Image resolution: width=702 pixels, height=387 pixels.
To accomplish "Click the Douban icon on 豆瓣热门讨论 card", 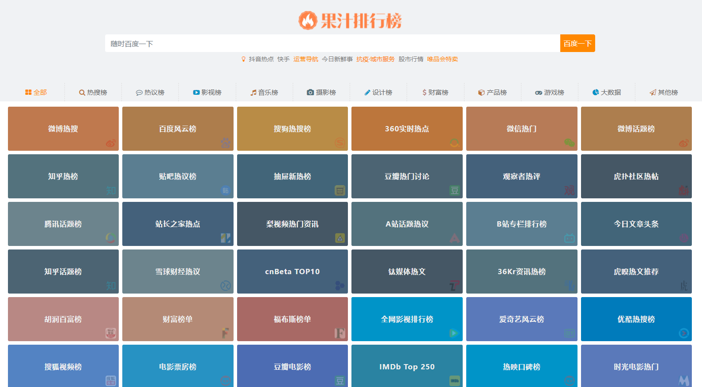I will click(455, 190).
